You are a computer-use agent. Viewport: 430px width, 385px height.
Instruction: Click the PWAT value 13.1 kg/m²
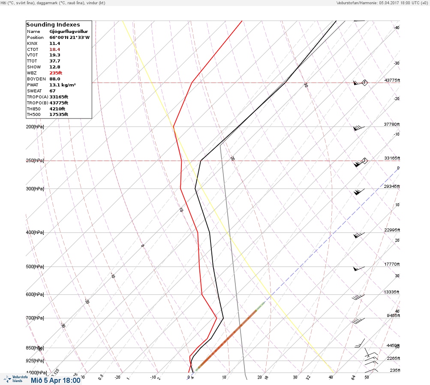(x=63, y=85)
